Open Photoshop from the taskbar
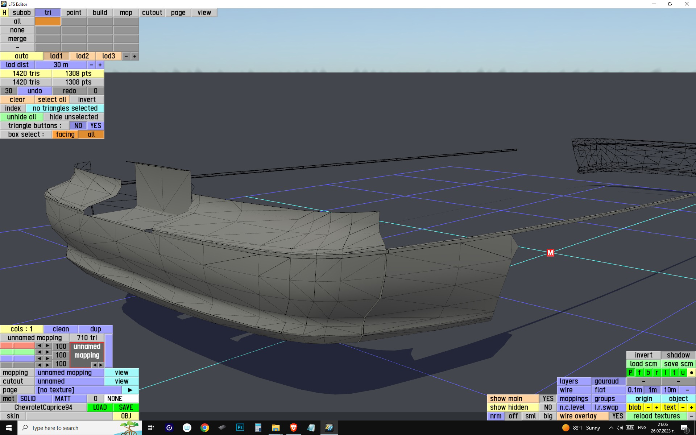The height and width of the screenshot is (435, 696). (x=240, y=428)
